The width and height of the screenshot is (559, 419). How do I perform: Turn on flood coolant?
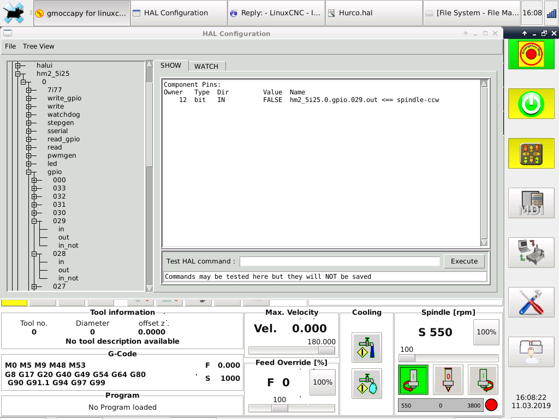[366, 348]
